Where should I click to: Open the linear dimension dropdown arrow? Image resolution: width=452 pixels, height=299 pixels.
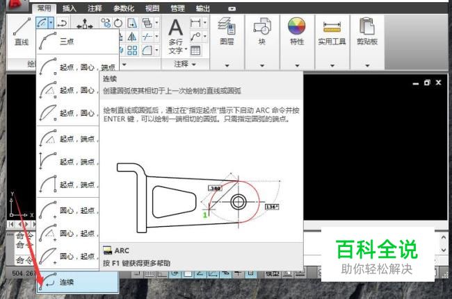(205, 23)
